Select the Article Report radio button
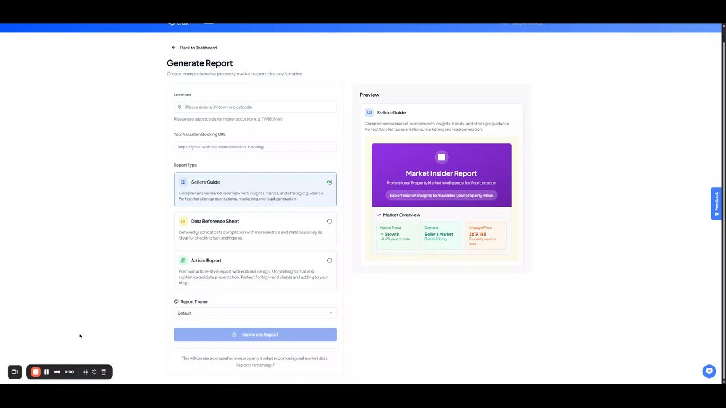Viewport: 726px width, 408px height. (330, 260)
